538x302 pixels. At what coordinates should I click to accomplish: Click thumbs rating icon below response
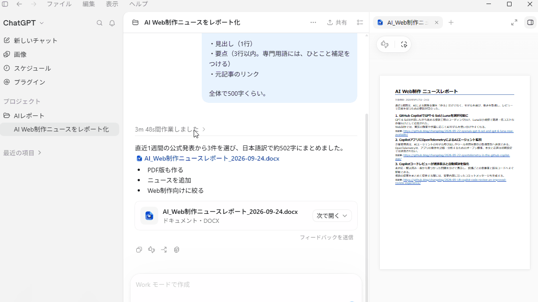152,250
